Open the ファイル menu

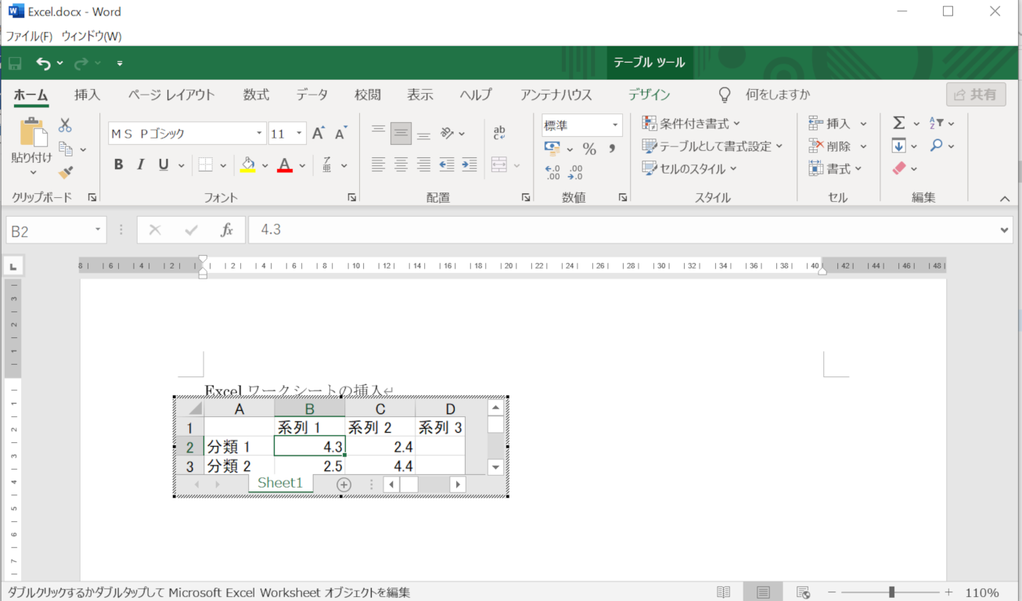coord(28,35)
